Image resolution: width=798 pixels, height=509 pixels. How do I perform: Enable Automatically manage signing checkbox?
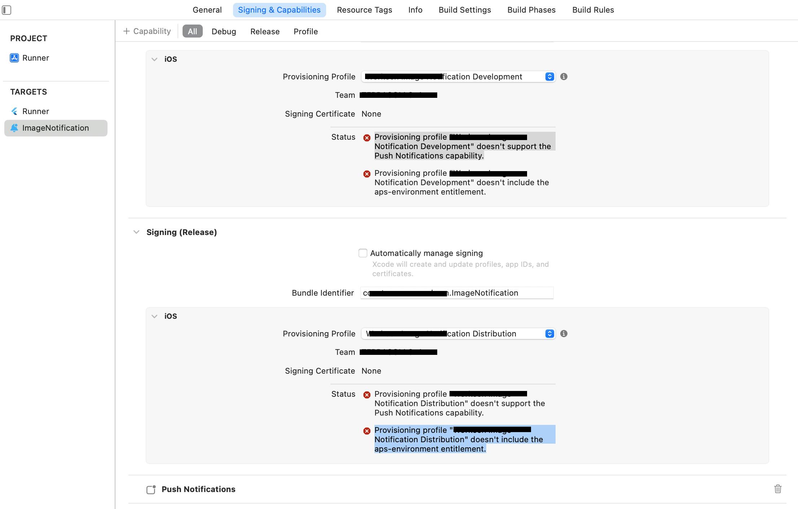coord(363,253)
